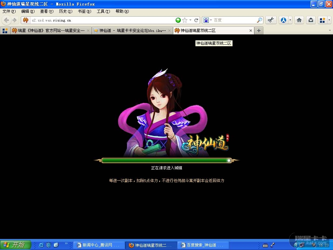Restore down the Firefox window
The height and width of the screenshot is (250, 333).
[321, 4]
